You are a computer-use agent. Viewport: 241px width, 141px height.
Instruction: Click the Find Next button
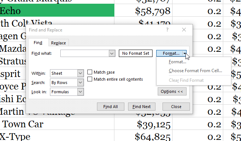(141, 107)
